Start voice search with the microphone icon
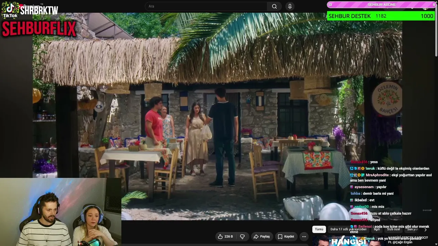 (x=290, y=6)
